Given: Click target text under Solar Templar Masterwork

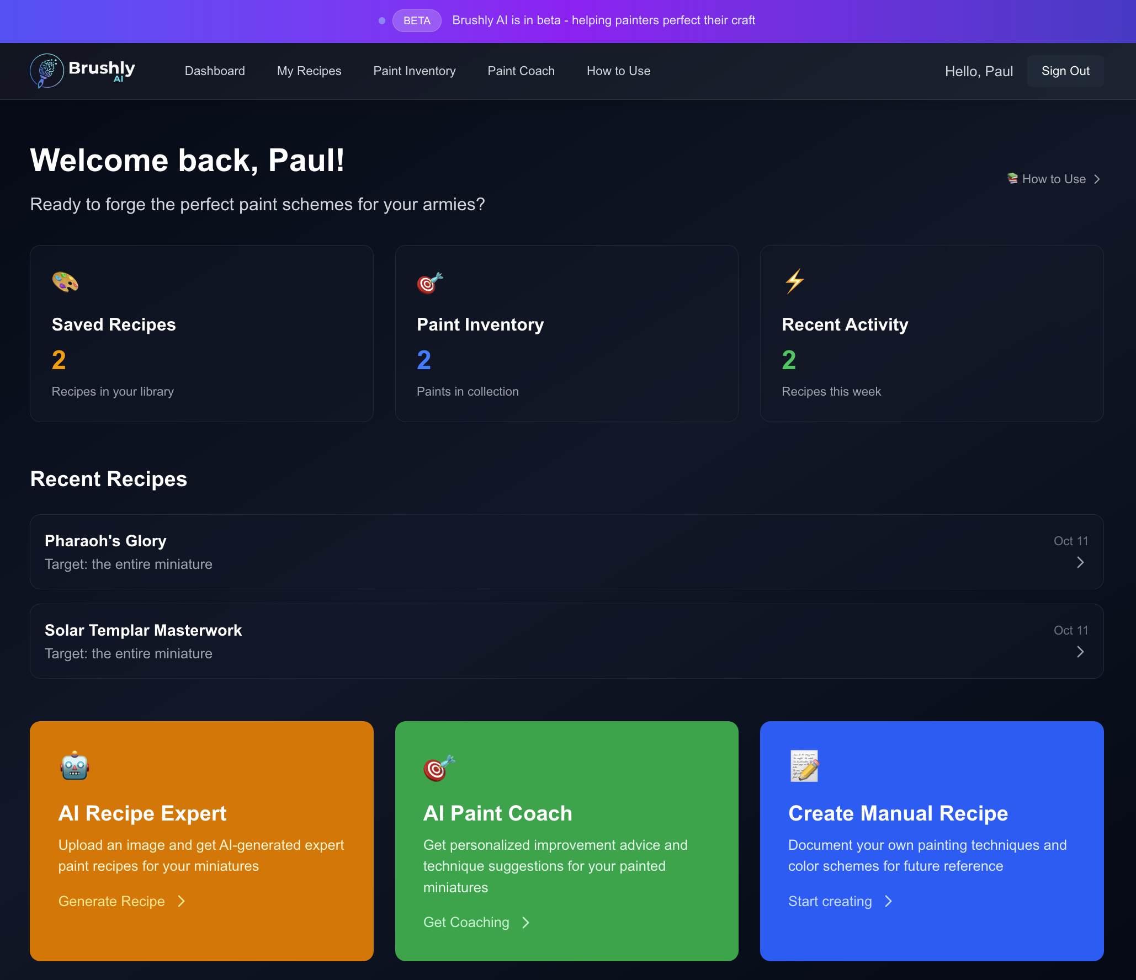Looking at the screenshot, I should (x=129, y=653).
